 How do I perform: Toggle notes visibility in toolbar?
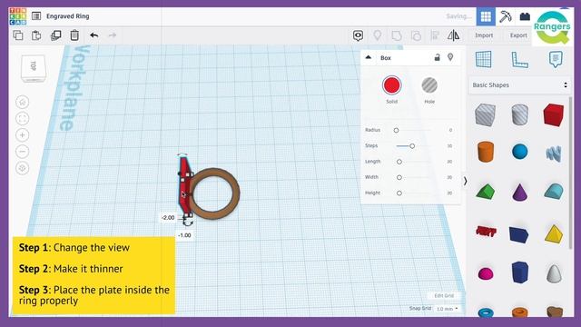click(378, 35)
